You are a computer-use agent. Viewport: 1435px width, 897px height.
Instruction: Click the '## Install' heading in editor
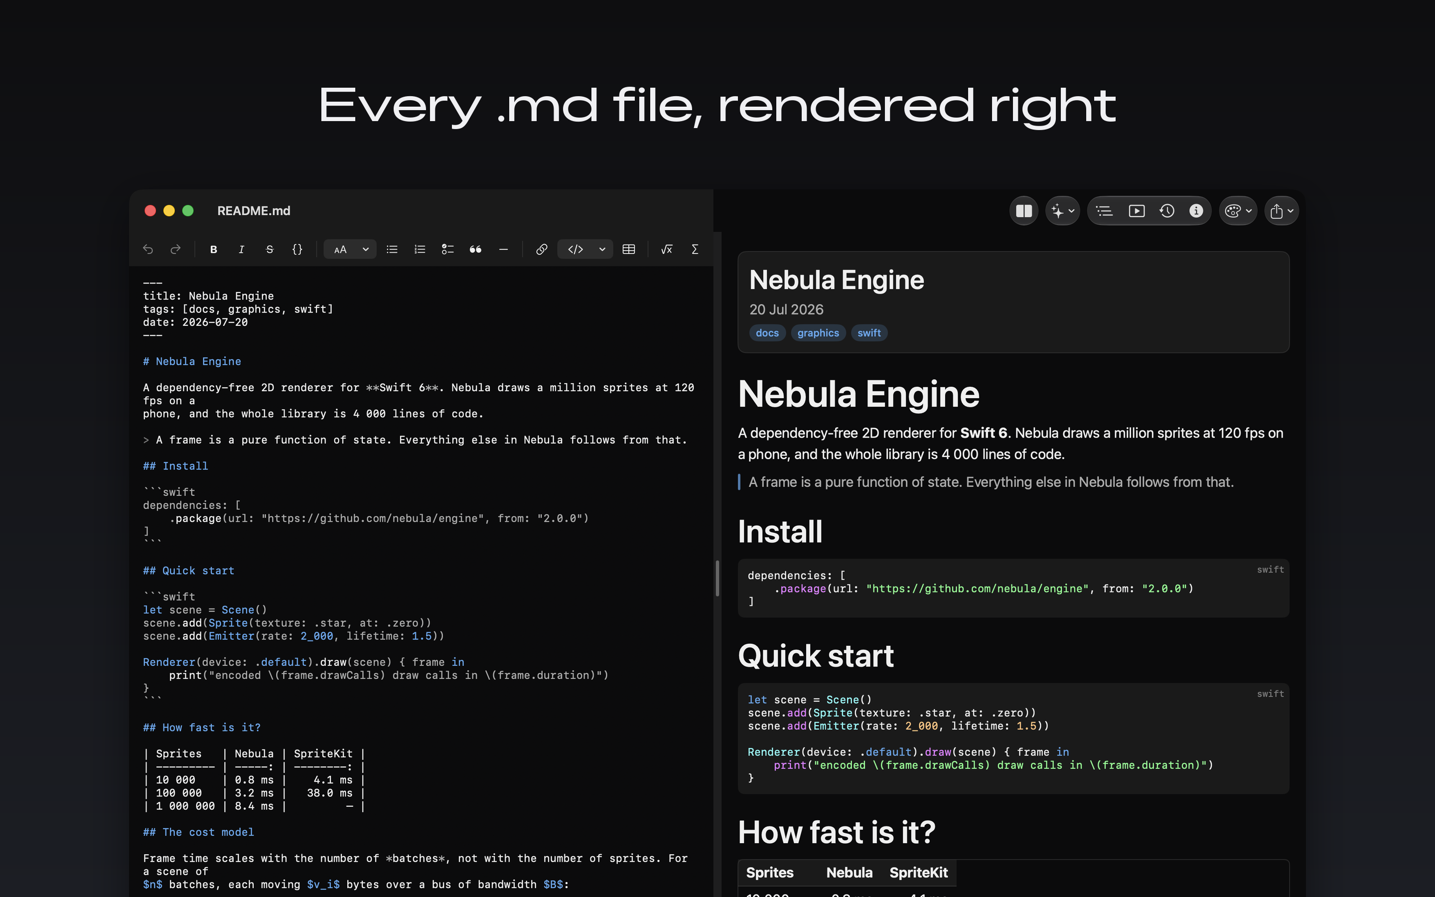[175, 466]
